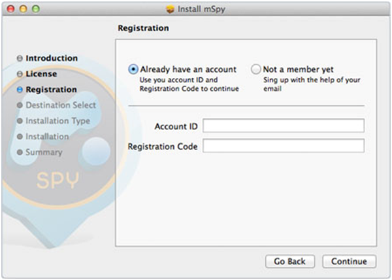This screenshot has width=392, height=280.
Task: Open the License step label
Action: click(x=41, y=74)
